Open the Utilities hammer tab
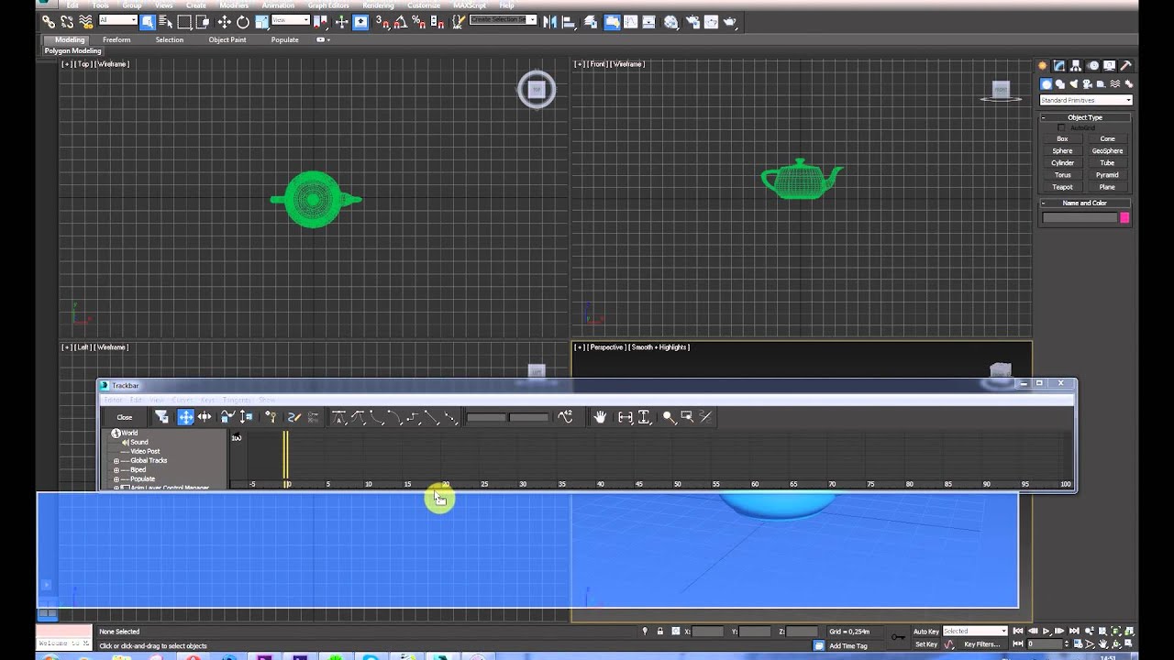This screenshot has width=1174, height=660. coord(1125,66)
